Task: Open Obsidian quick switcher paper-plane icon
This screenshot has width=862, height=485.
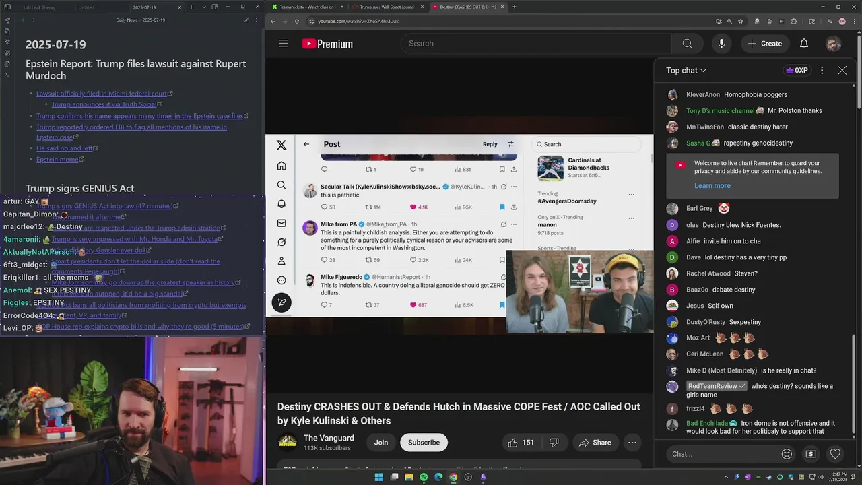Action: point(7,20)
